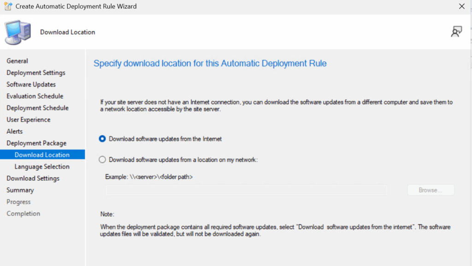Select Download software updates from the Internet
The width and height of the screenshot is (472, 266).
(x=102, y=139)
